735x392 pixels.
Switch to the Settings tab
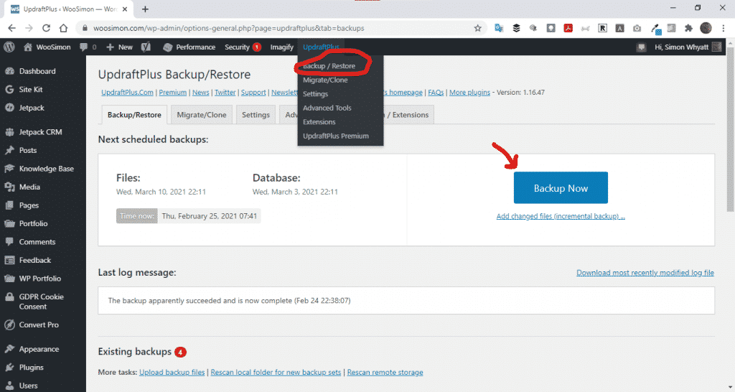point(256,115)
